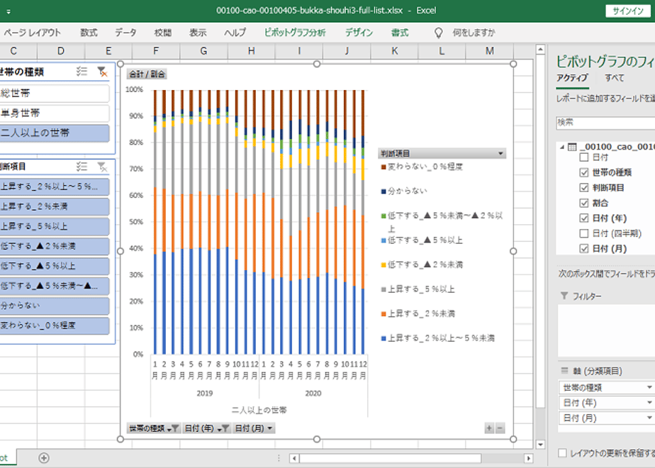Click the lightbulb tell-me icon
This screenshot has width=655, height=468.
pos(438,33)
